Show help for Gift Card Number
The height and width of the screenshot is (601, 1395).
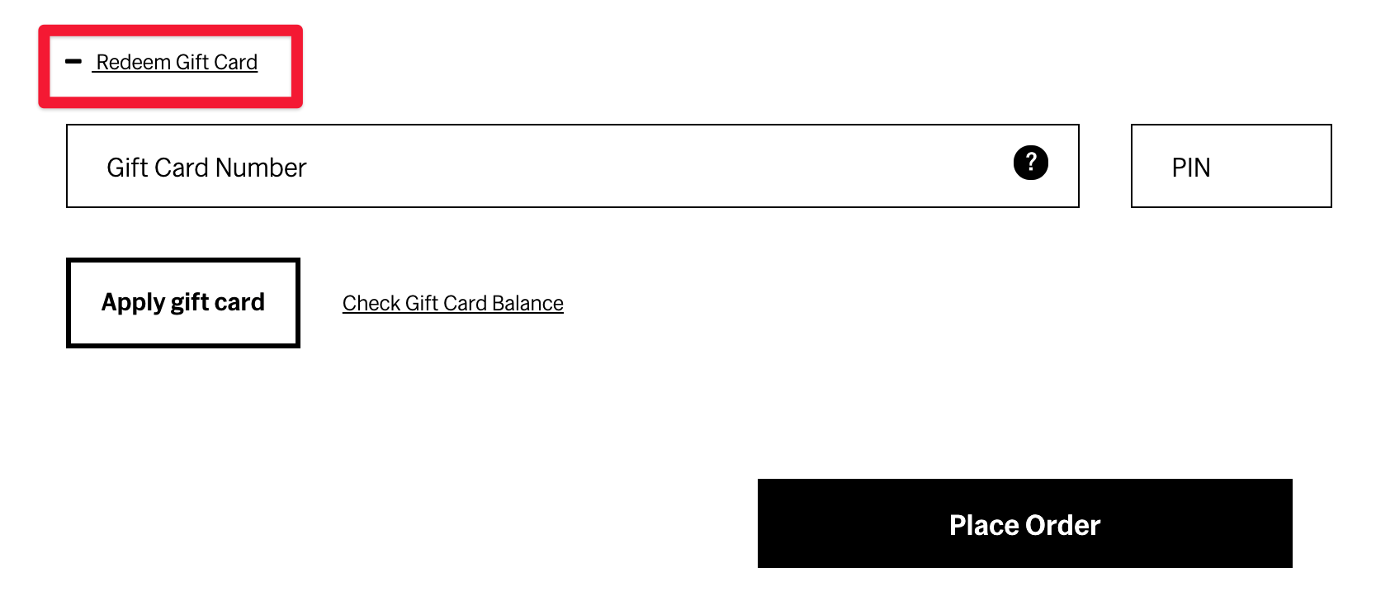[1030, 163]
